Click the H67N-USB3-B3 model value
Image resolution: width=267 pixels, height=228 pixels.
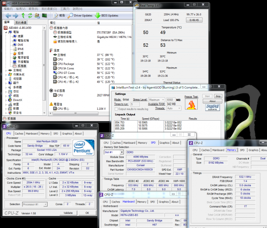coord(141,215)
